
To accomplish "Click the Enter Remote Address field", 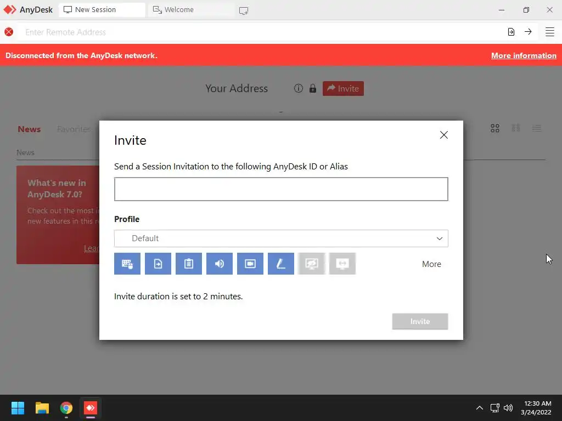I will point(262,32).
